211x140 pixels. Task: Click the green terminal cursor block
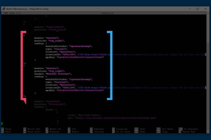2,123
